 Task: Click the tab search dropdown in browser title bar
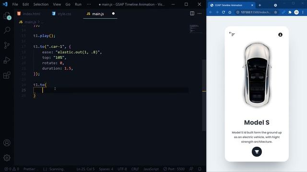(x=275, y=5)
